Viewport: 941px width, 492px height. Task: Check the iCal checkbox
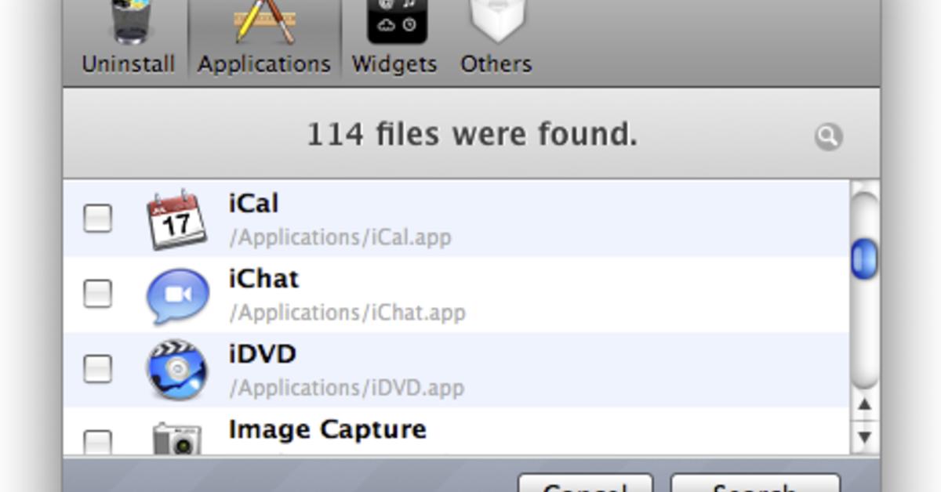pos(98,219)
